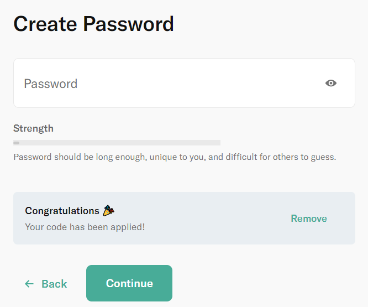Viewport: 368px width, 307px height.
Task: Remove the applied promo code
Action: pos(309,218)
